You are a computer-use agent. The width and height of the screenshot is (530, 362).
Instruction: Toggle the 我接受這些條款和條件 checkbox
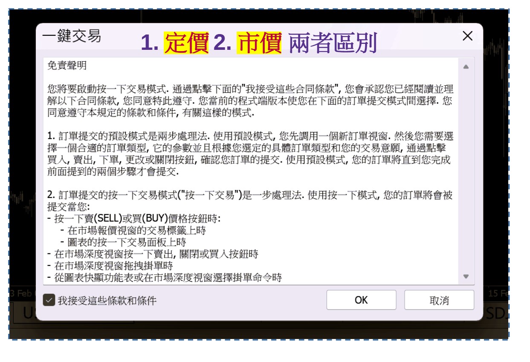point(49,301)
